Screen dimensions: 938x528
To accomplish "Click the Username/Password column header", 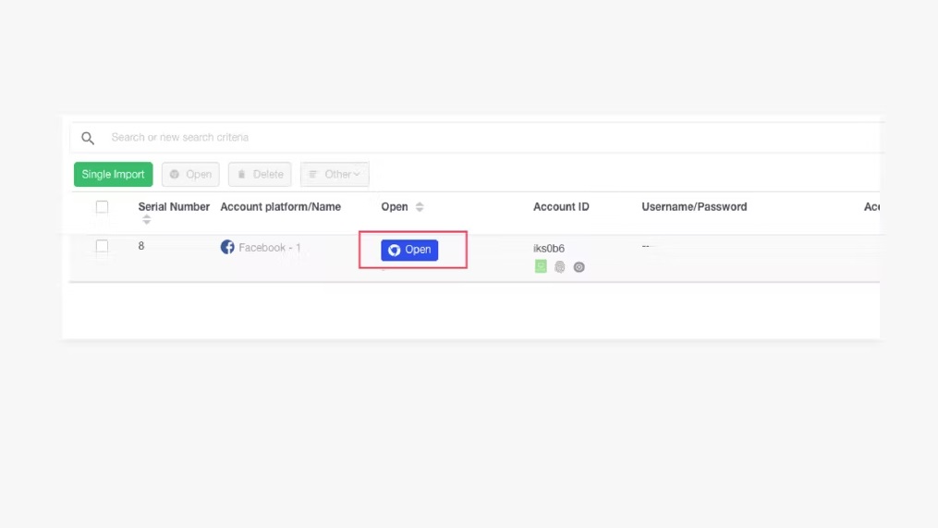I will [694, 206].
